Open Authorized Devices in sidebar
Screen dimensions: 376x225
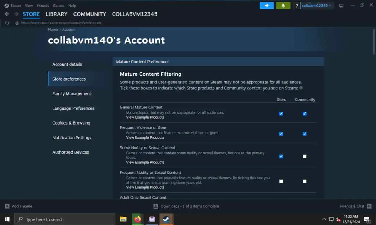[70, 152]
